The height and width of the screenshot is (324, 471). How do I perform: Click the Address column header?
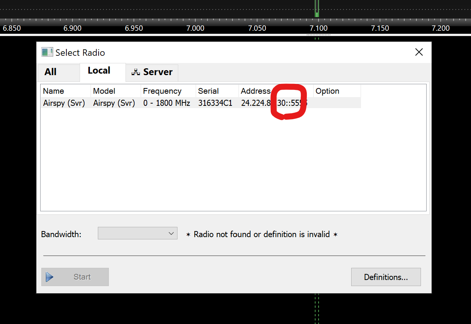coord(256,91)
